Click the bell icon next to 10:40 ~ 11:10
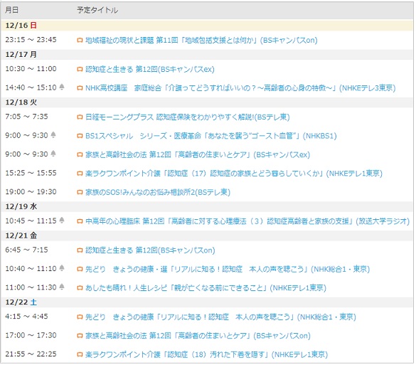Screen dimensions: 416x365 [62, 268]
